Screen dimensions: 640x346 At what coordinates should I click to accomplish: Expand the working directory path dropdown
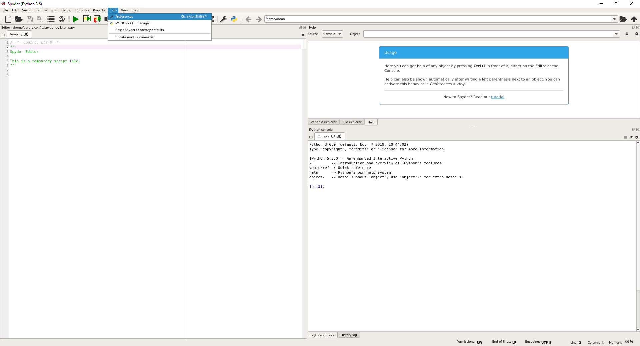point(614,19)
